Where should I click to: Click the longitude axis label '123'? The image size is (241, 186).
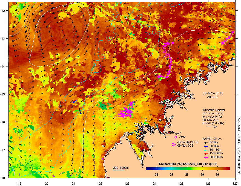click(x=127, y=183)
